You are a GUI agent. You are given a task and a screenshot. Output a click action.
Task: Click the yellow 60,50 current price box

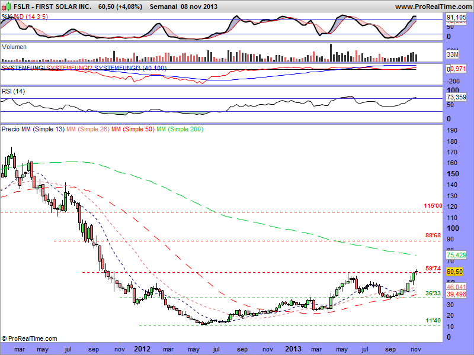454,272
